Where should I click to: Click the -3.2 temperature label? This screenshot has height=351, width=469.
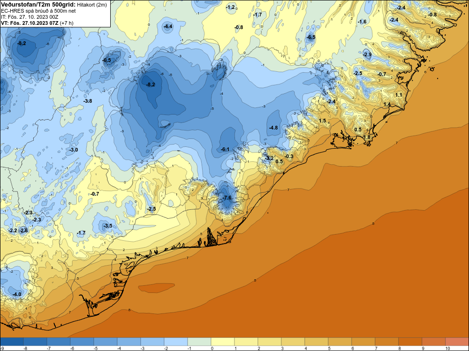pos(269,158)
